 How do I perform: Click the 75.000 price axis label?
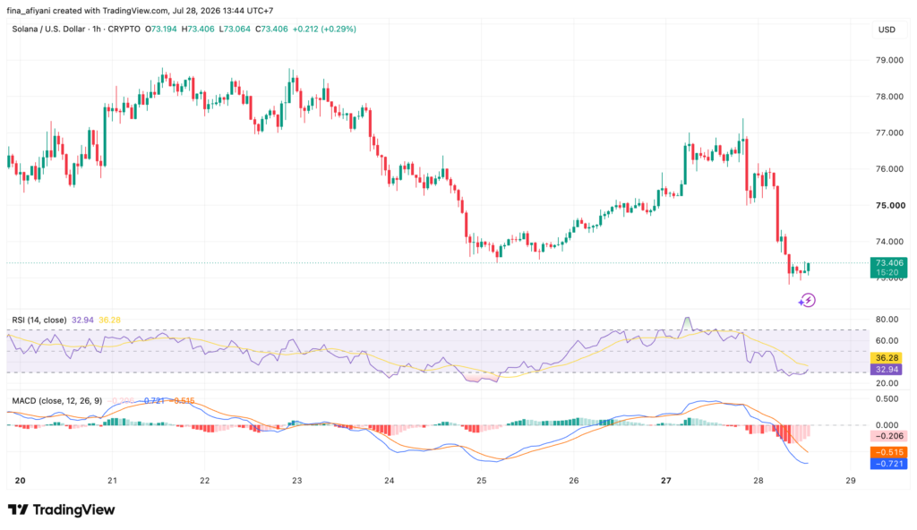(x=889, y=205)
